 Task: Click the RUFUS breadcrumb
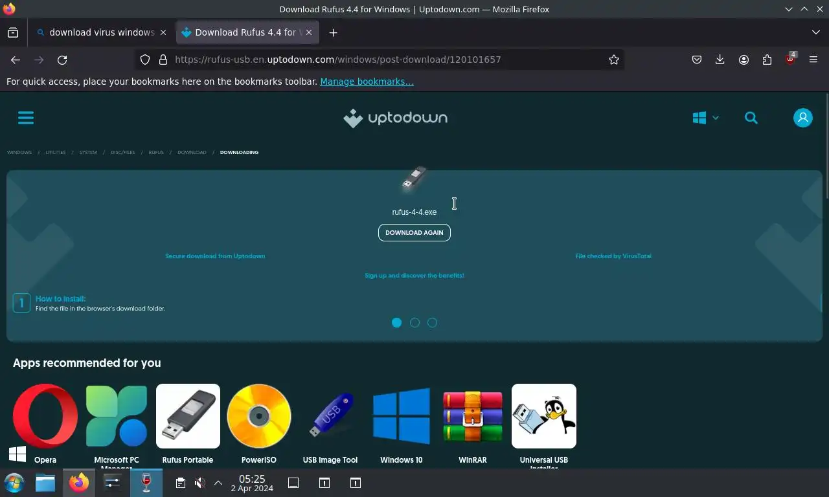[x=156, y=153]
